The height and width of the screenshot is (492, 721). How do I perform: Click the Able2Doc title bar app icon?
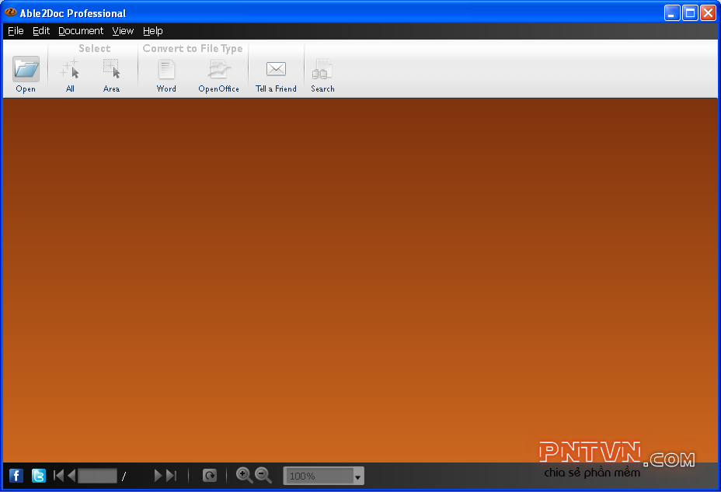11,12
